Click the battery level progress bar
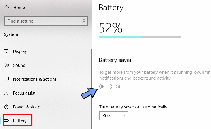 (140, 37)
